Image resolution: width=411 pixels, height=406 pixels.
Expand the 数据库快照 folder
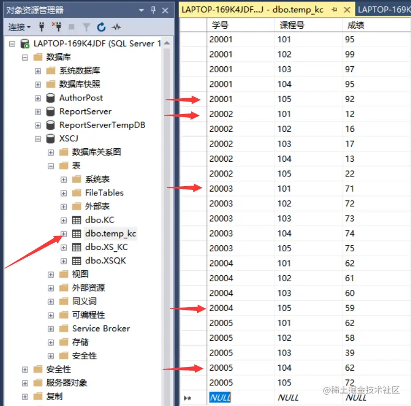38,85
